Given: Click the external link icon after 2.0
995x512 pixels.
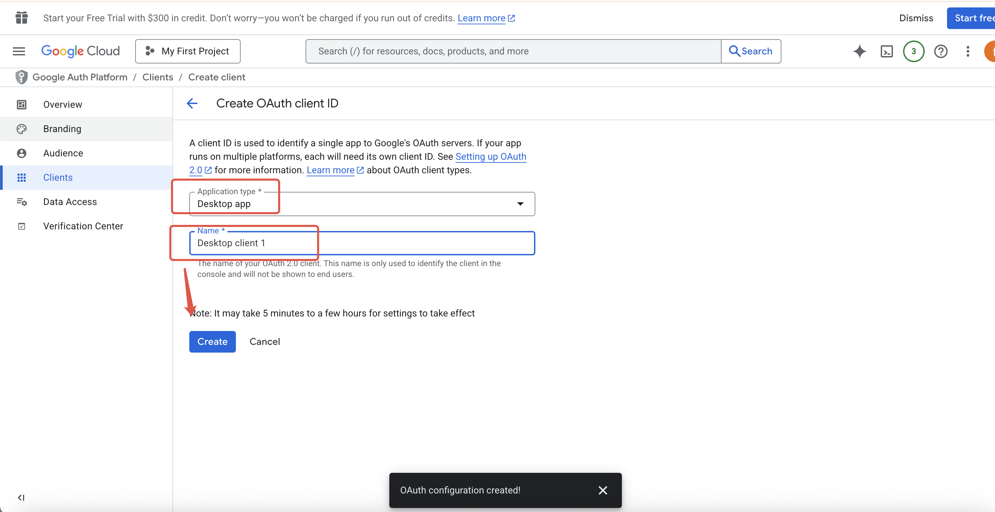Looking at the screenshot, I should pyautogui.click(x=208, y=170).
